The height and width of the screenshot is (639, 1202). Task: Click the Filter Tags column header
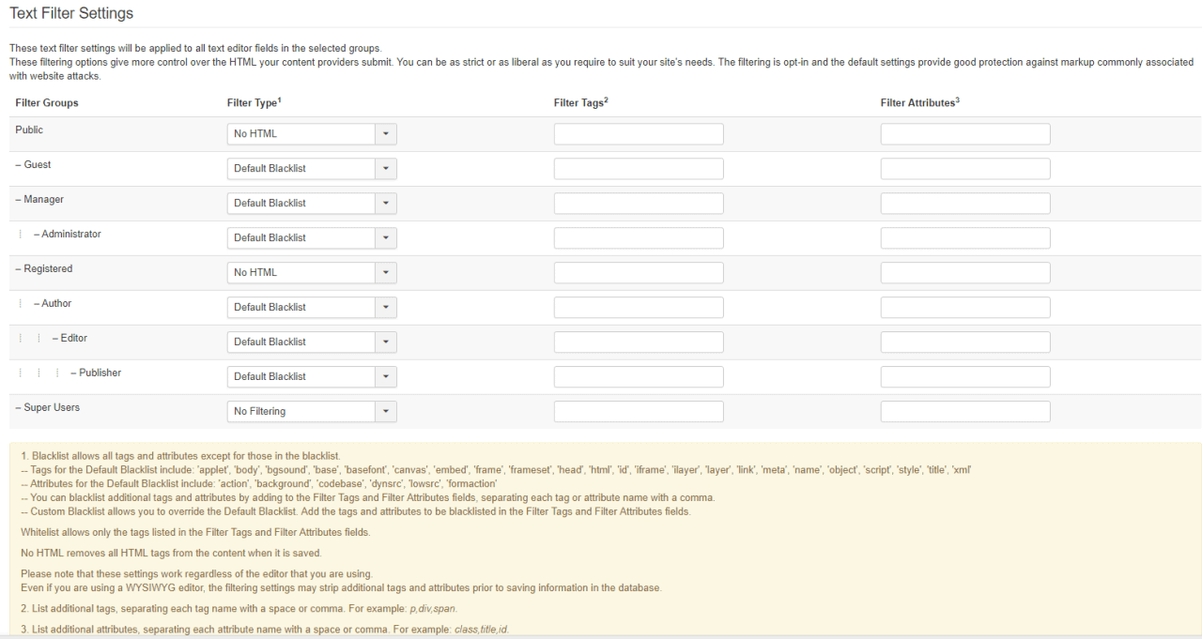[581, 102]
